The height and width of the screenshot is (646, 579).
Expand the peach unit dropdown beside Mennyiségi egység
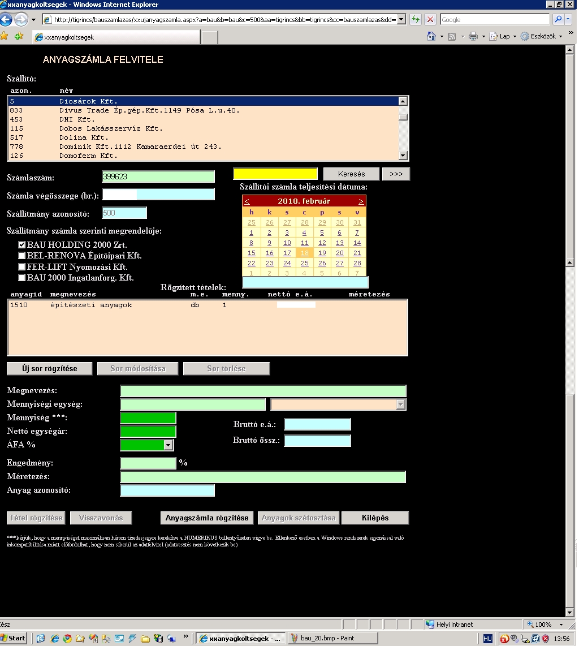[401, 404]
